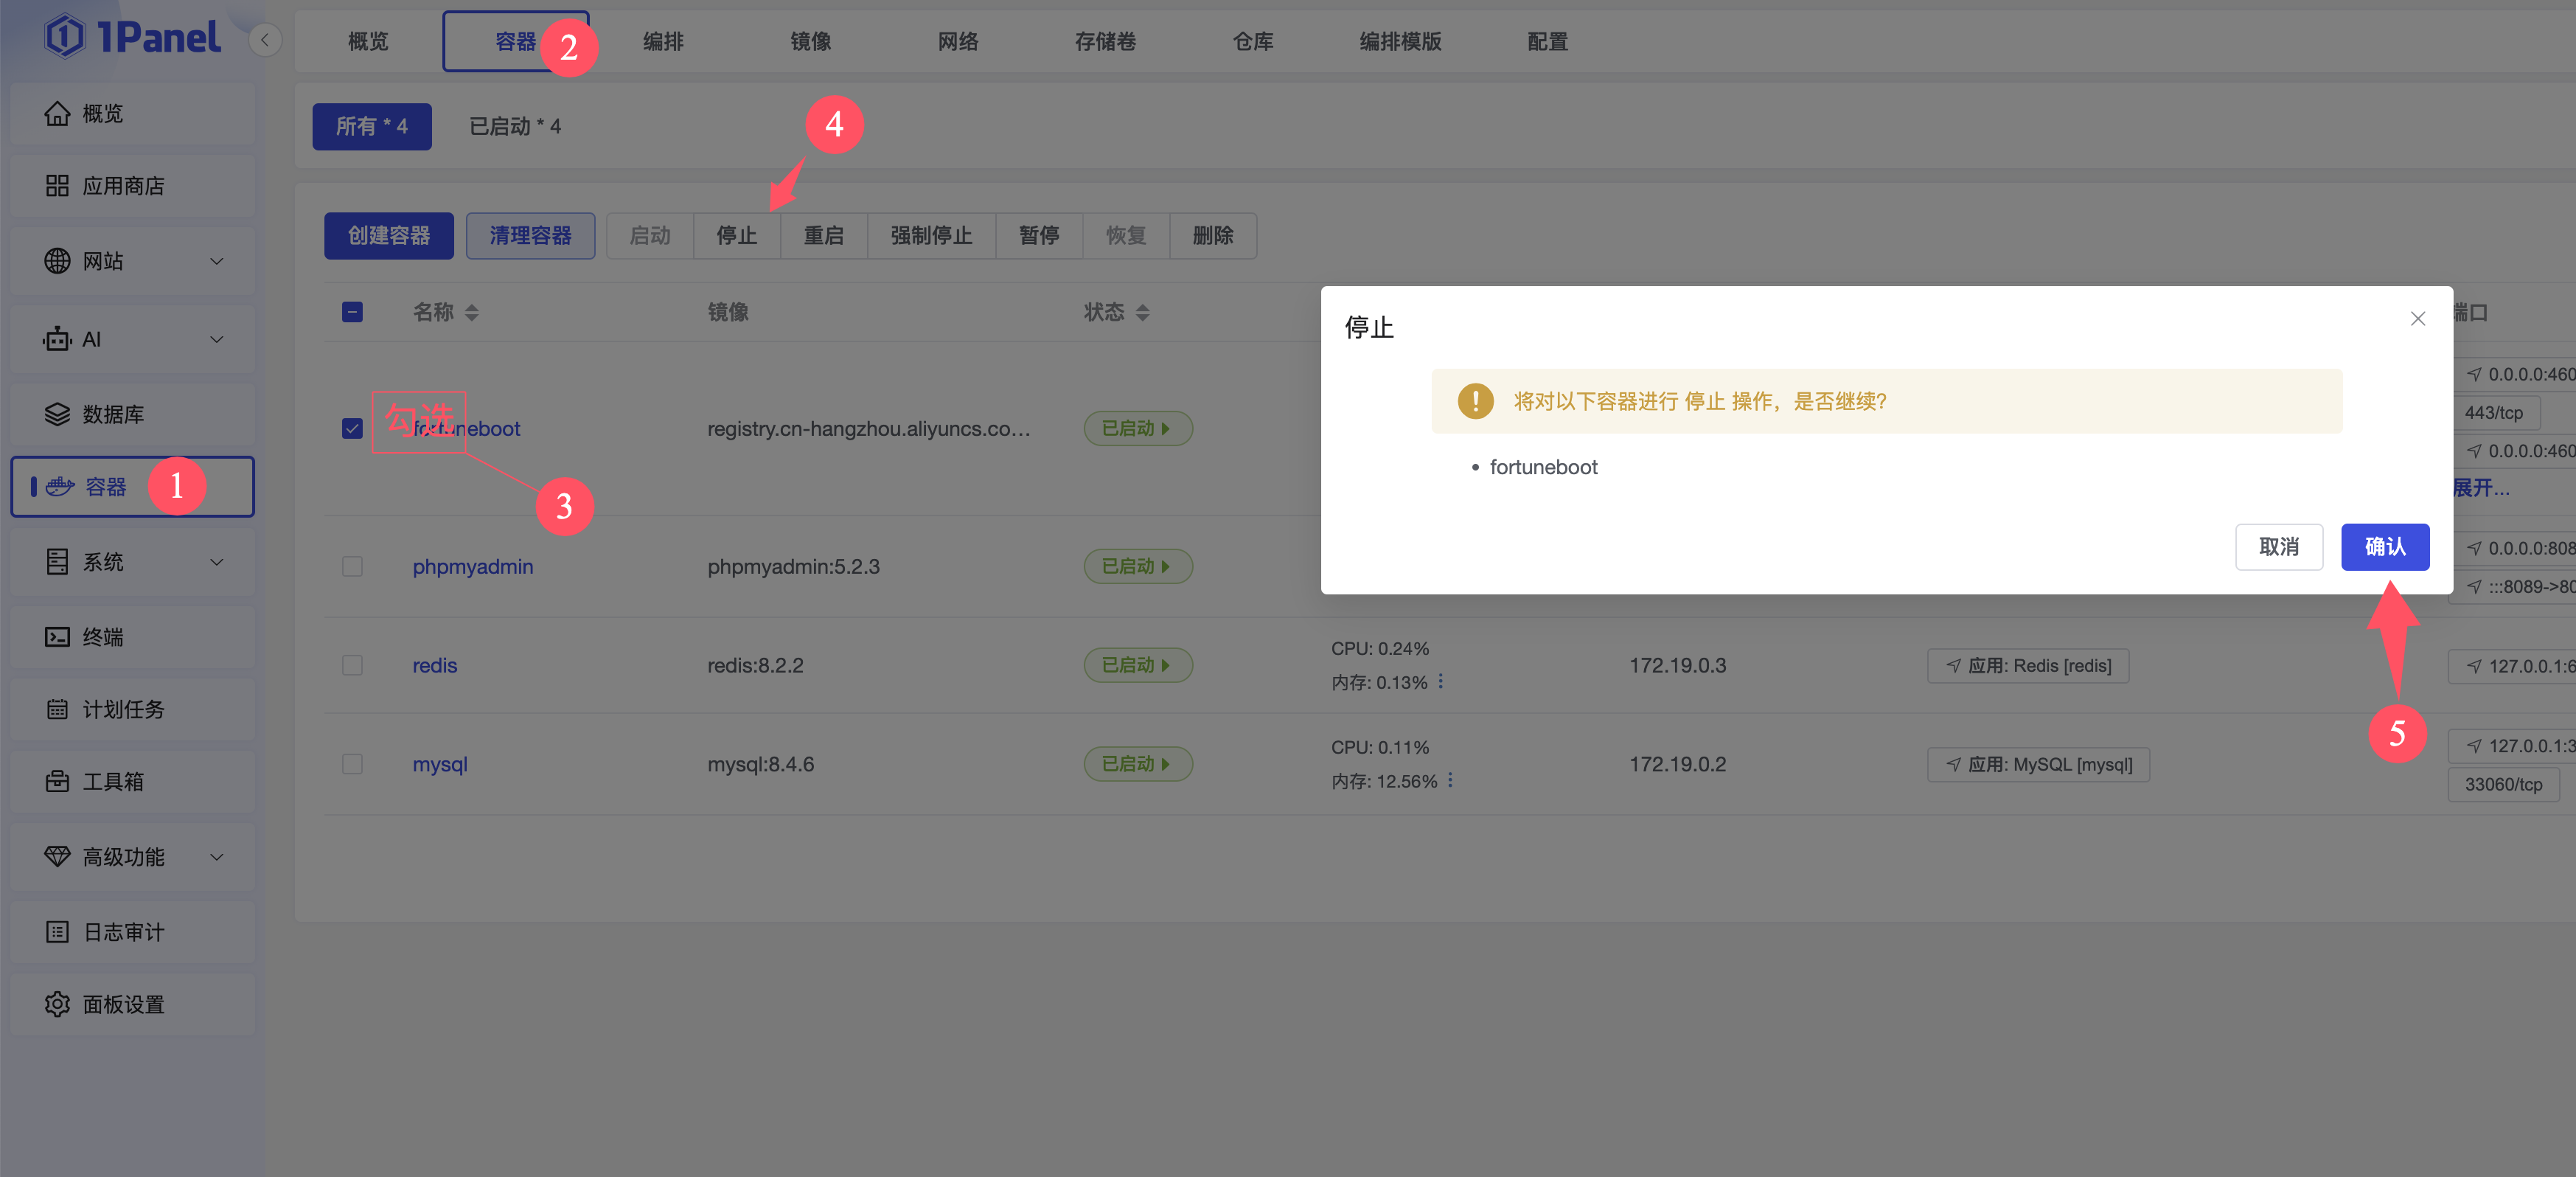Open the 编排模版 tab

[1399, 42]
